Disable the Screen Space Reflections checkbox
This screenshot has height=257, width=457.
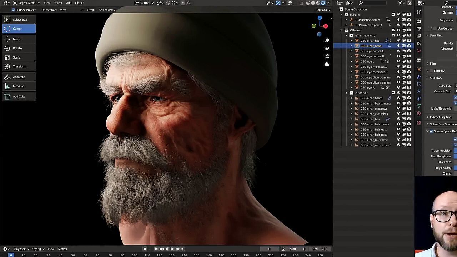431,131
